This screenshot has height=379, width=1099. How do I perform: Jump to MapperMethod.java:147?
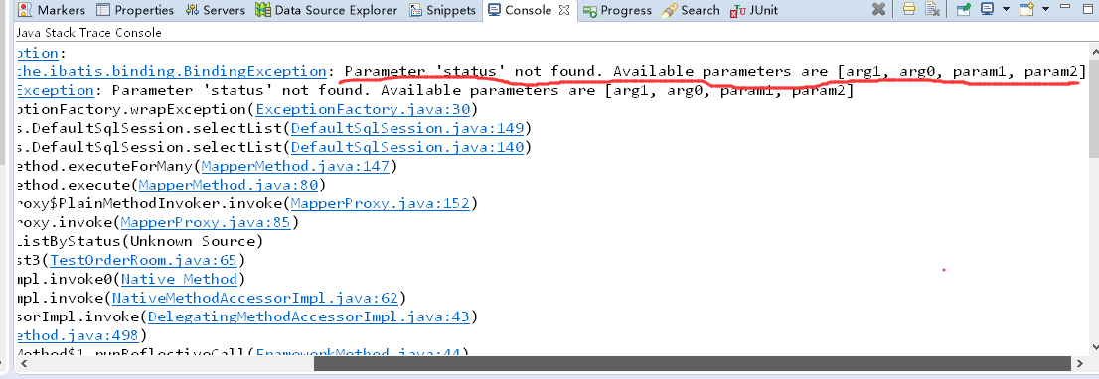click(297, 167)
